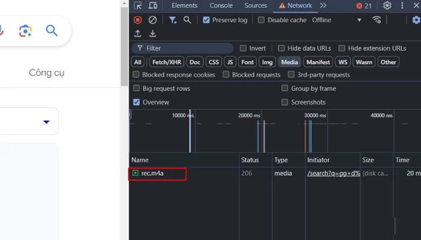Screen dimensions: 421x240
Task: Open network conditions wifi icon
Action: [x=377, y=20]
